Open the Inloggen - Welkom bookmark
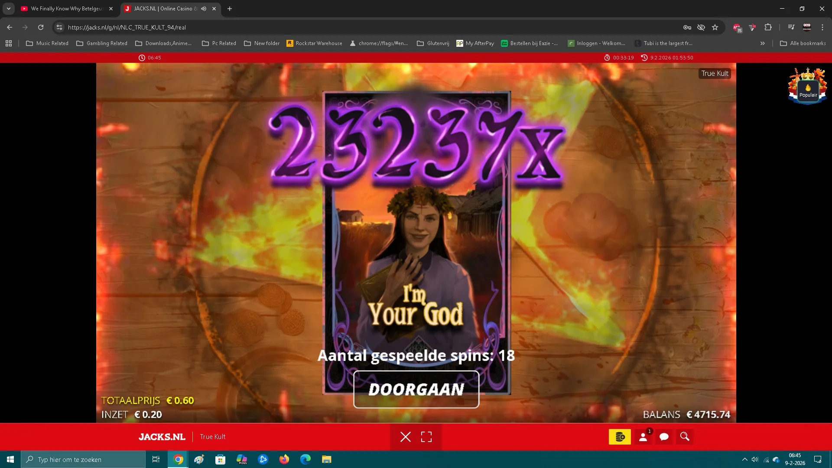 pos(596,43)
